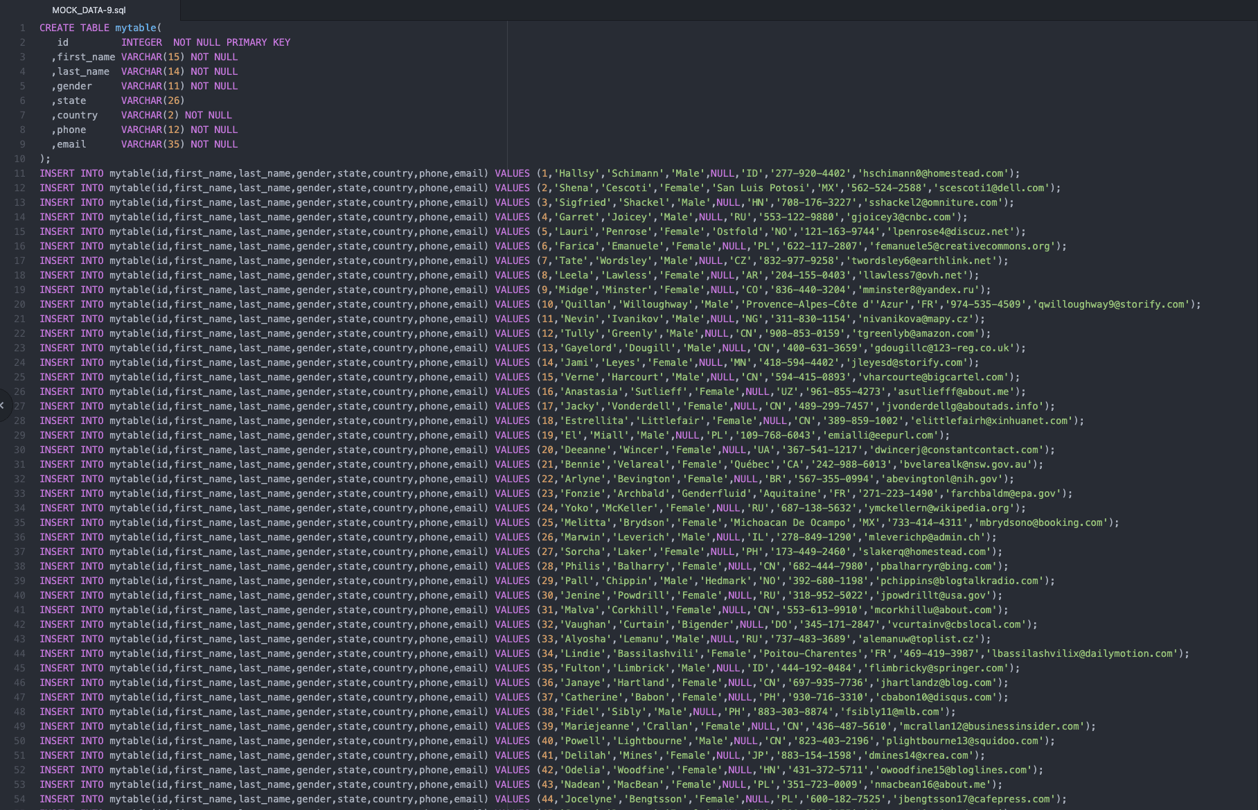Expand the sidebar with the left-edge arrow

coord(3,405)
